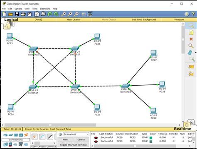This screenshot has width=197, height=149.
Task: Choose the Select tool in the right sidebar
Action: (191, 26)
